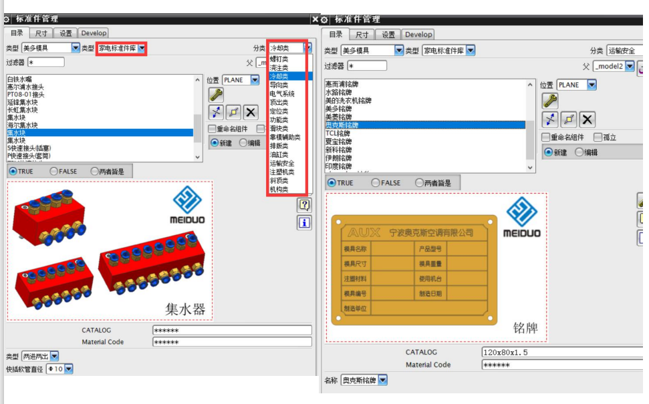
Task: Choose 斜顶类 from the category list
Action: point(279,181)
